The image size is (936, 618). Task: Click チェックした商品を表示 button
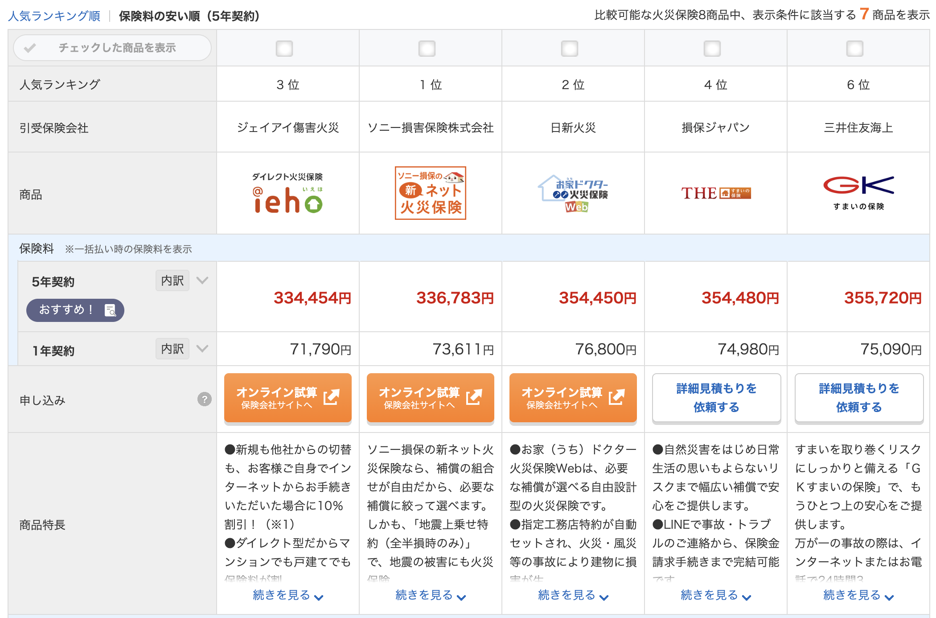(x=112, y=48)
